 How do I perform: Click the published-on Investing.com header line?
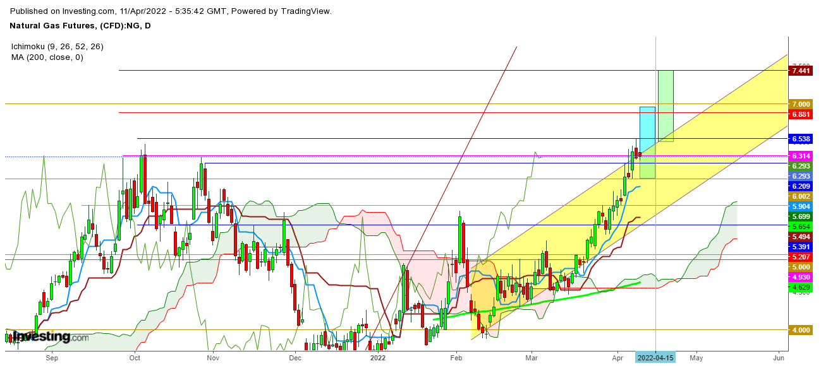(x=171, y=11)
